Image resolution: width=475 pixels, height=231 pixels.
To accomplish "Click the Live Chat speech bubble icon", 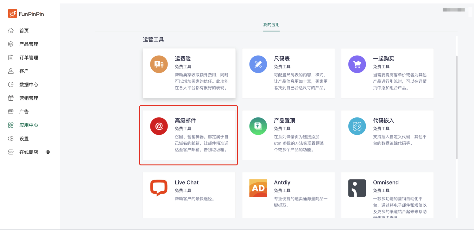I will click(x=159, y=188).
